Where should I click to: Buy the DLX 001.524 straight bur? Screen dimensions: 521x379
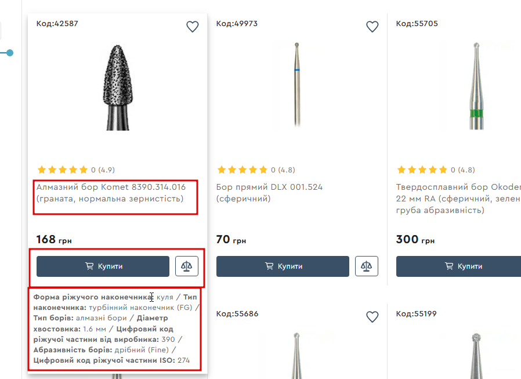[283, 266]
